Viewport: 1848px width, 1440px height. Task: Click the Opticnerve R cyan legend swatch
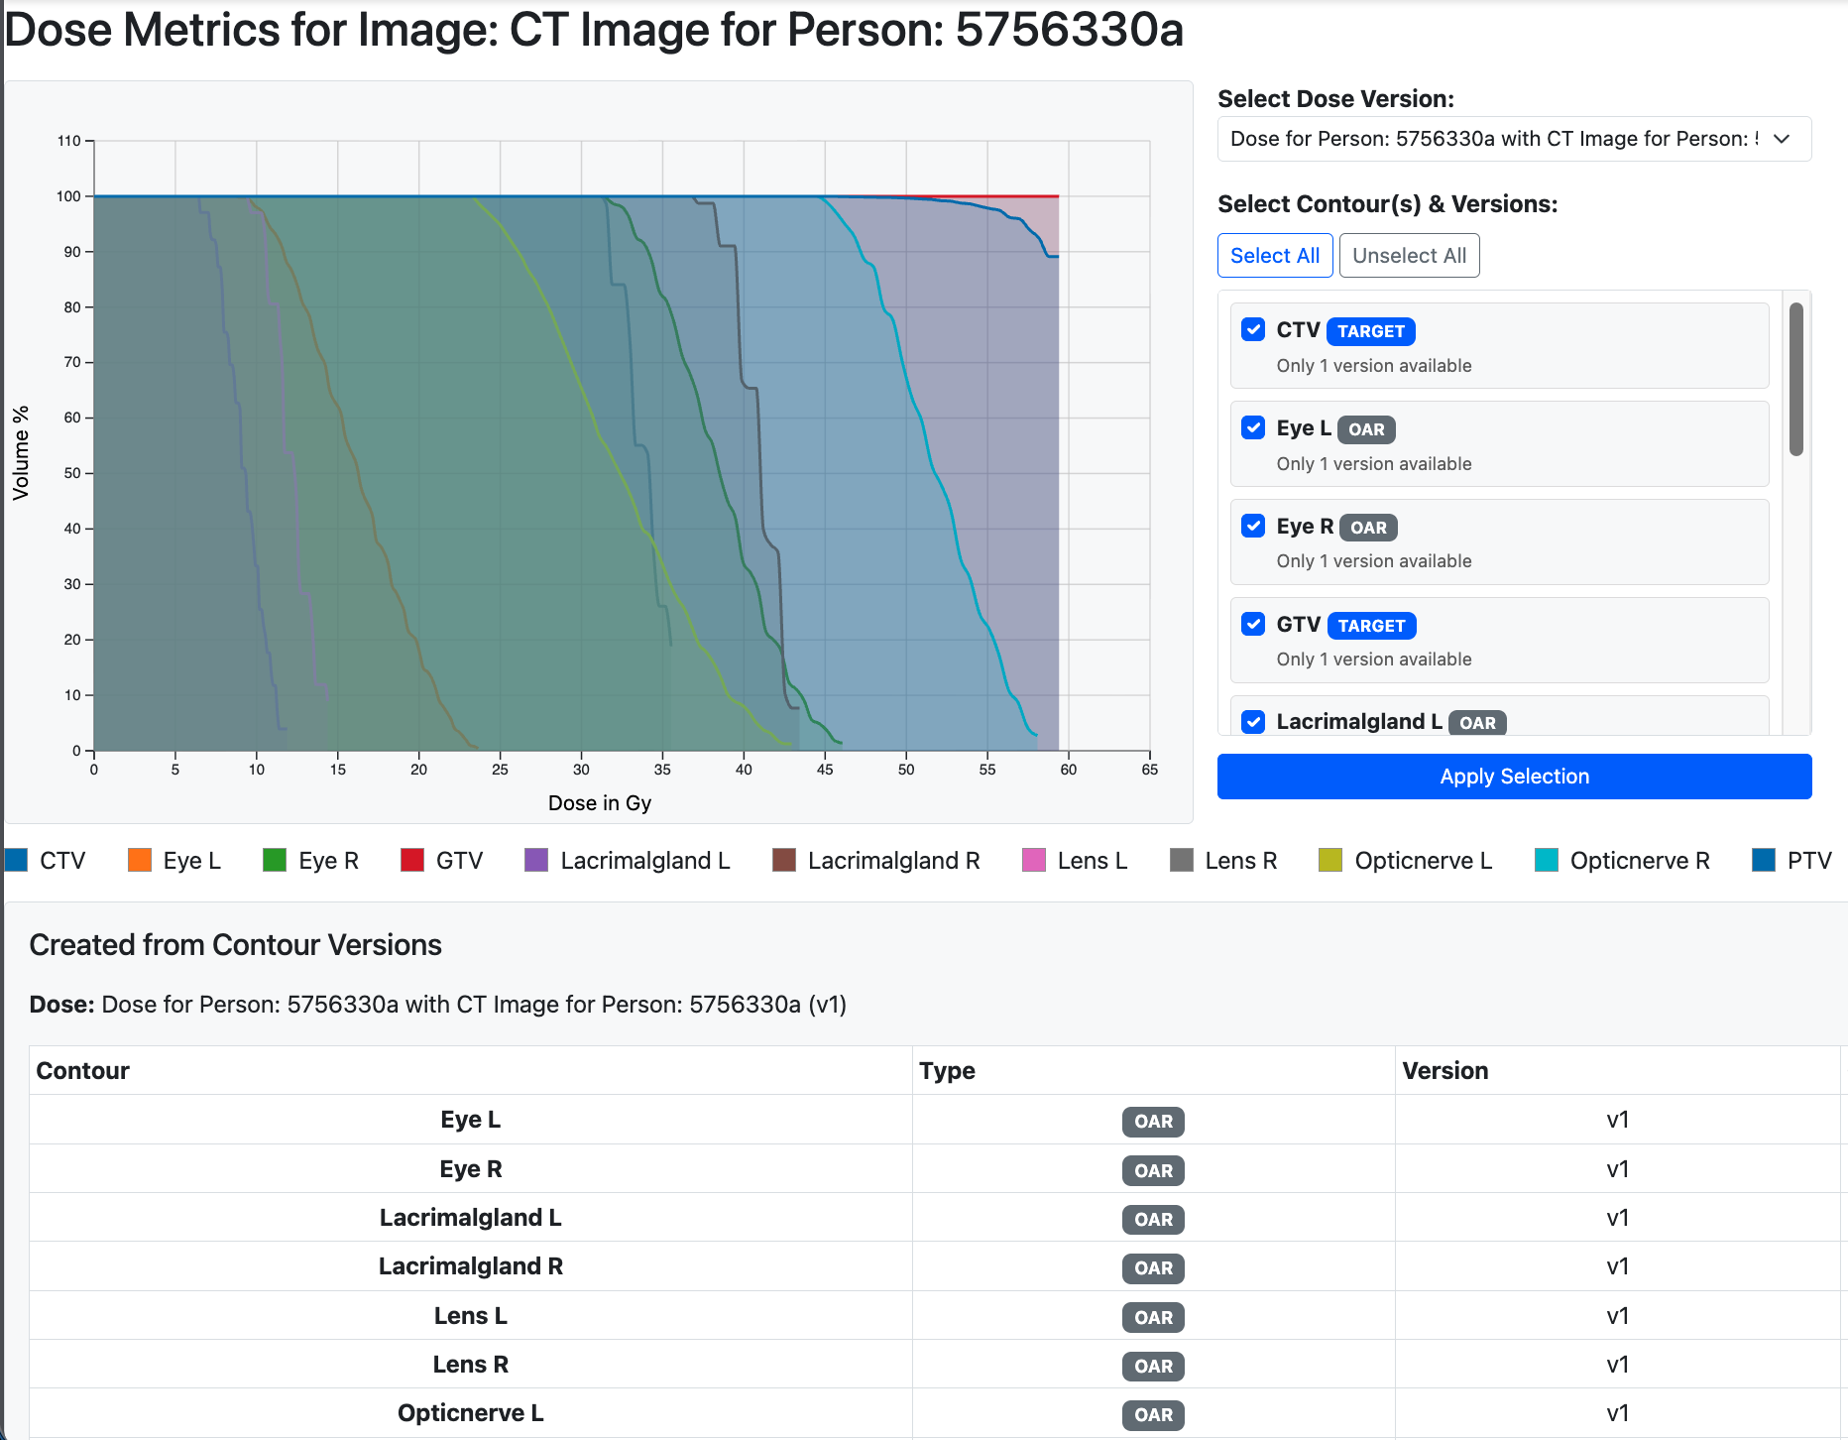(x=1547, y=860)
